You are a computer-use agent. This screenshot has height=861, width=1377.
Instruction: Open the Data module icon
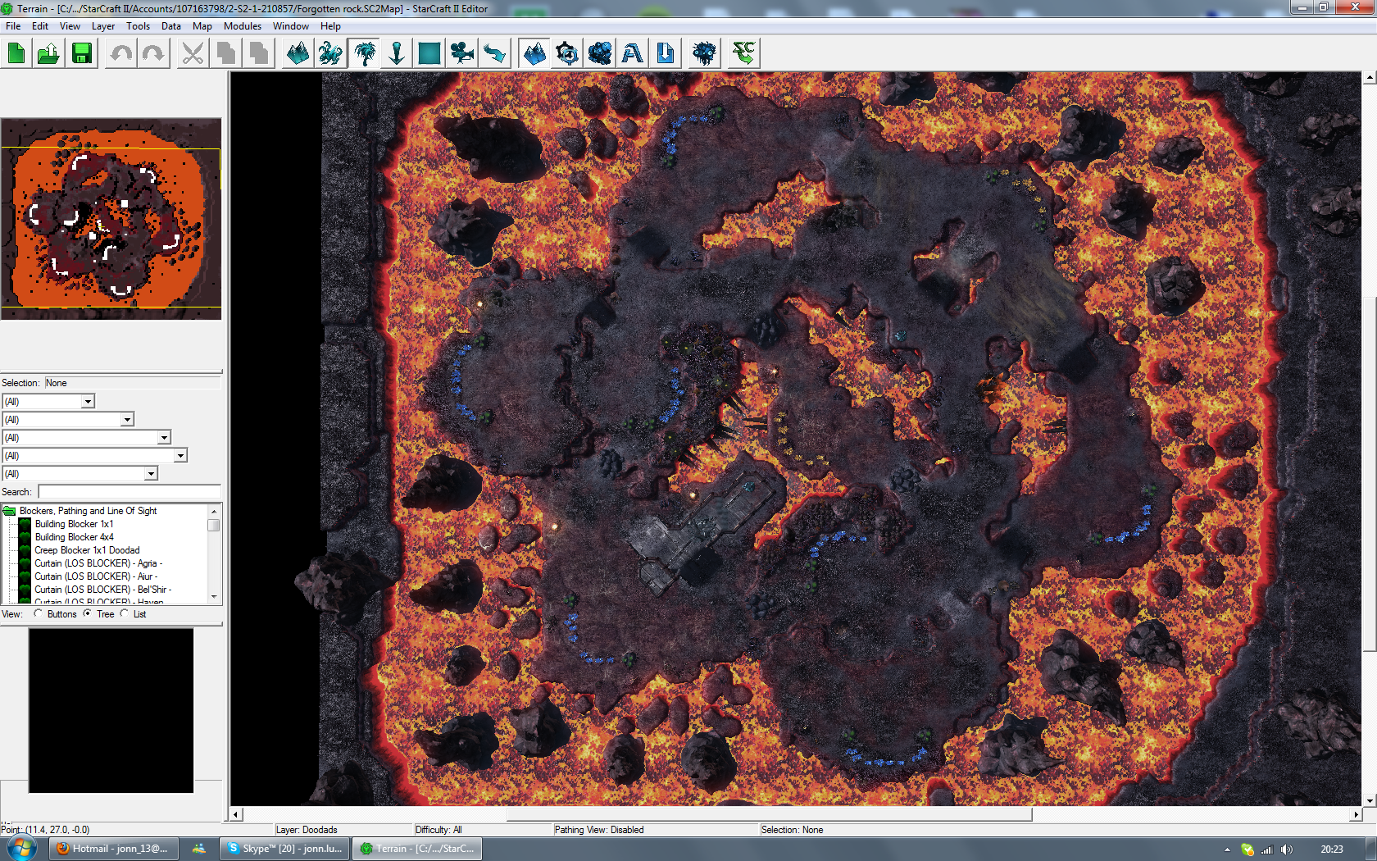(x=600, y=54)
